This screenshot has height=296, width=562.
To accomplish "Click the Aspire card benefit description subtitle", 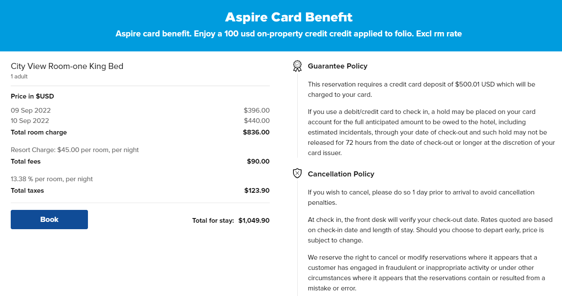I will pyautogui.click(x=289, y=33).
